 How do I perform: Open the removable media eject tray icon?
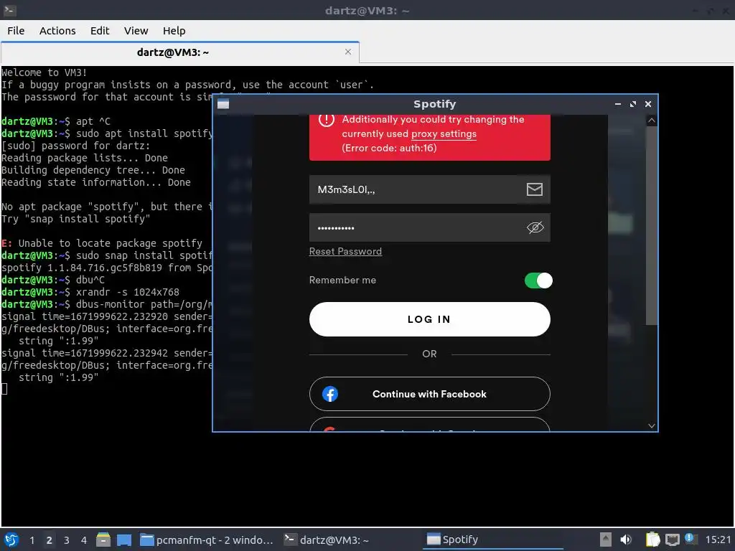point(606,540)
